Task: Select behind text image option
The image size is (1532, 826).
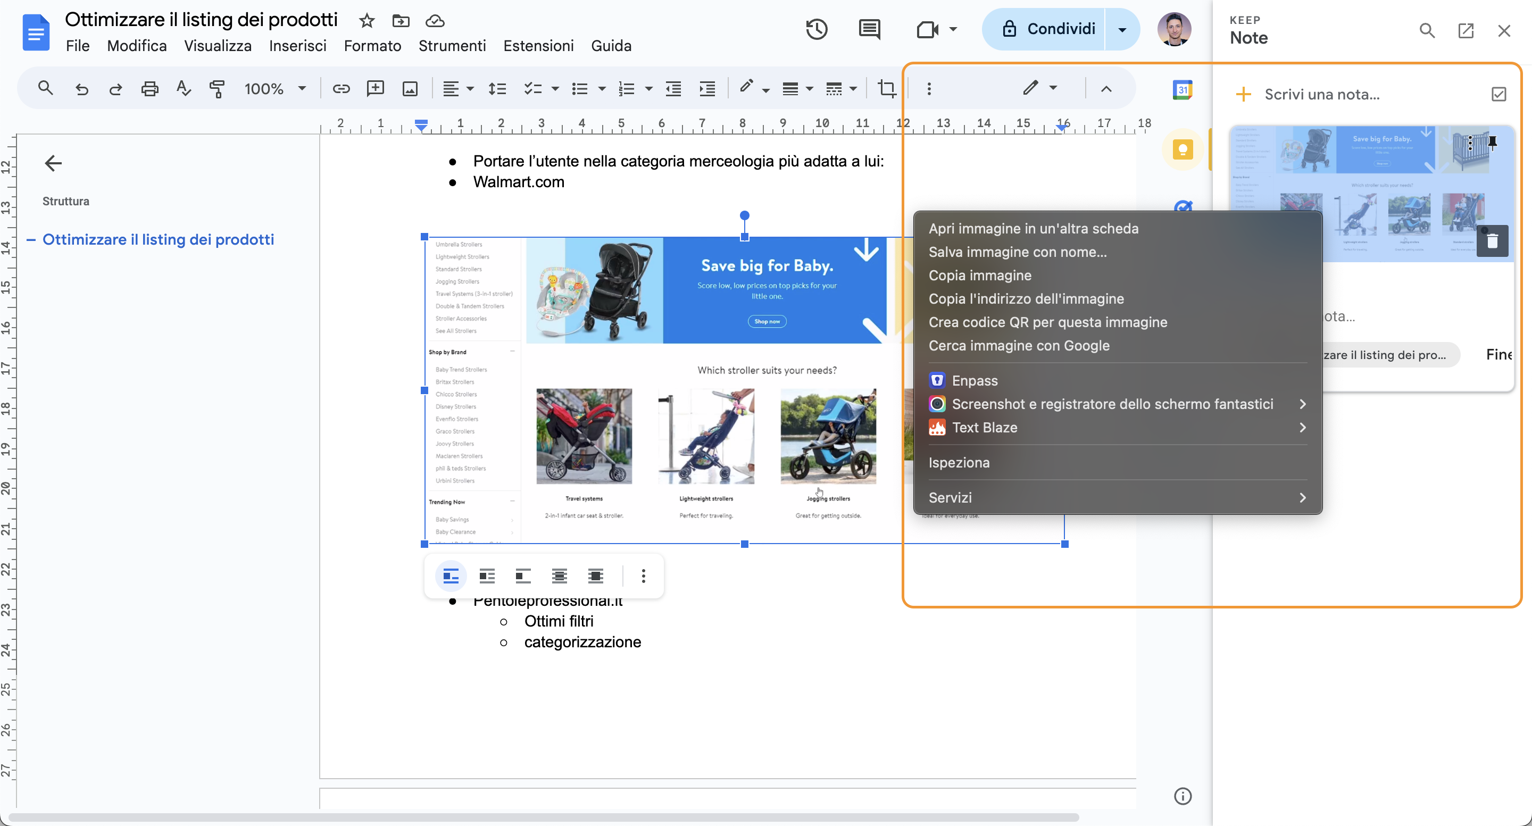Action: pos(560,575)
